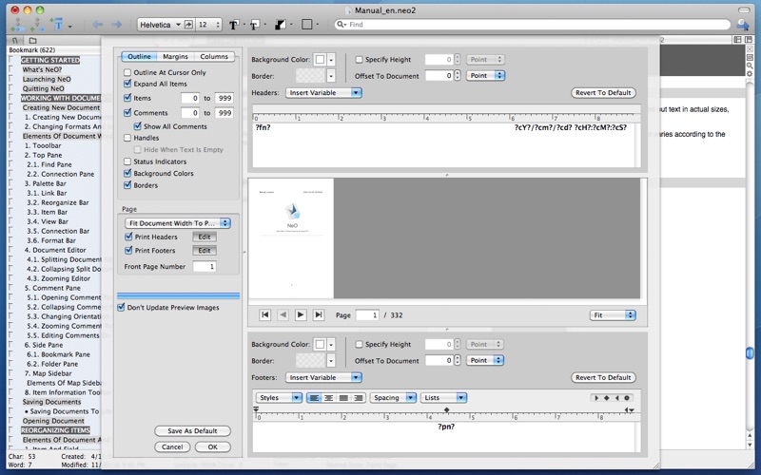Image resolution: width=761 pixels, height=475 pixels.
Task: Click the blue arrow icon at toolbar right
Action: click(x=742, y=25)
